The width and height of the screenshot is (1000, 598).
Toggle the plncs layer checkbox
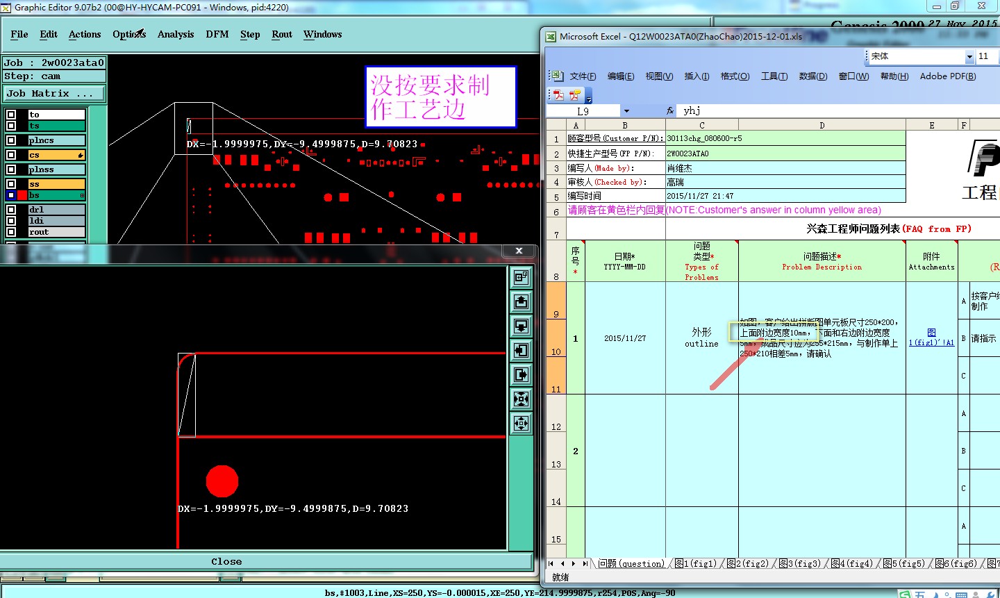point(11,140)
